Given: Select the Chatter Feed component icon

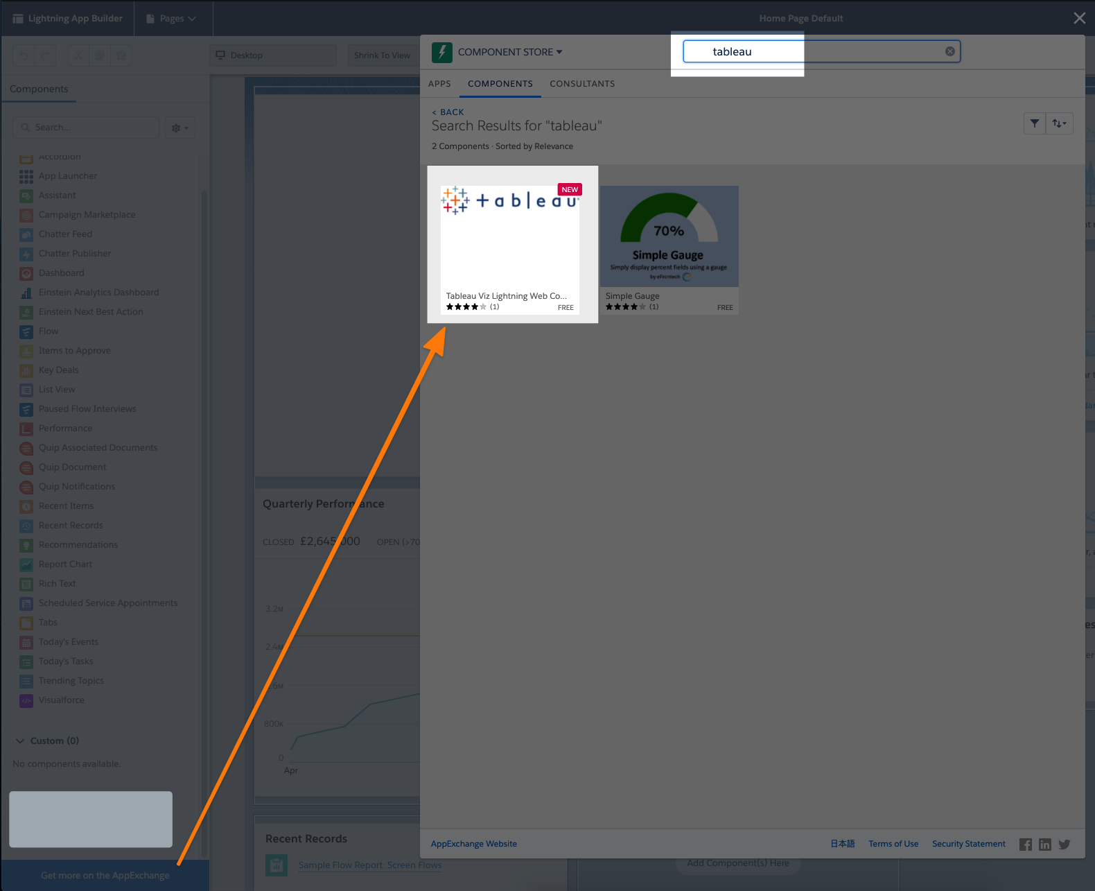Looking at the screenshot, I should [26, 234].
